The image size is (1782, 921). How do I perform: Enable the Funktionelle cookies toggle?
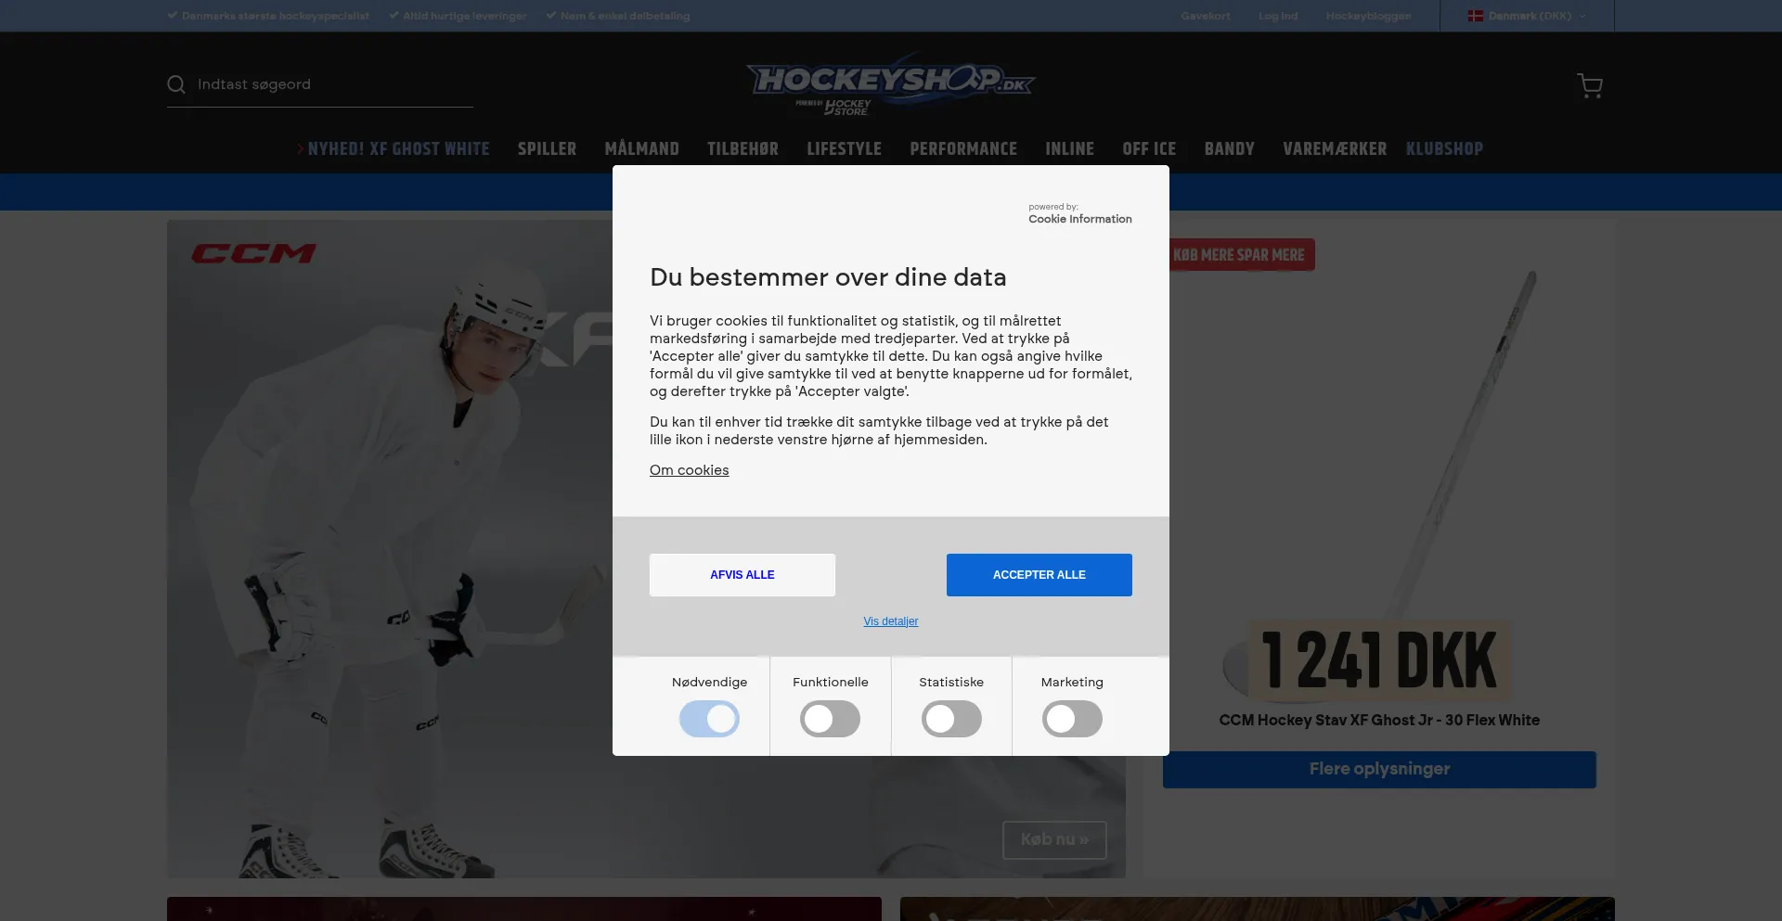(830, 719)
